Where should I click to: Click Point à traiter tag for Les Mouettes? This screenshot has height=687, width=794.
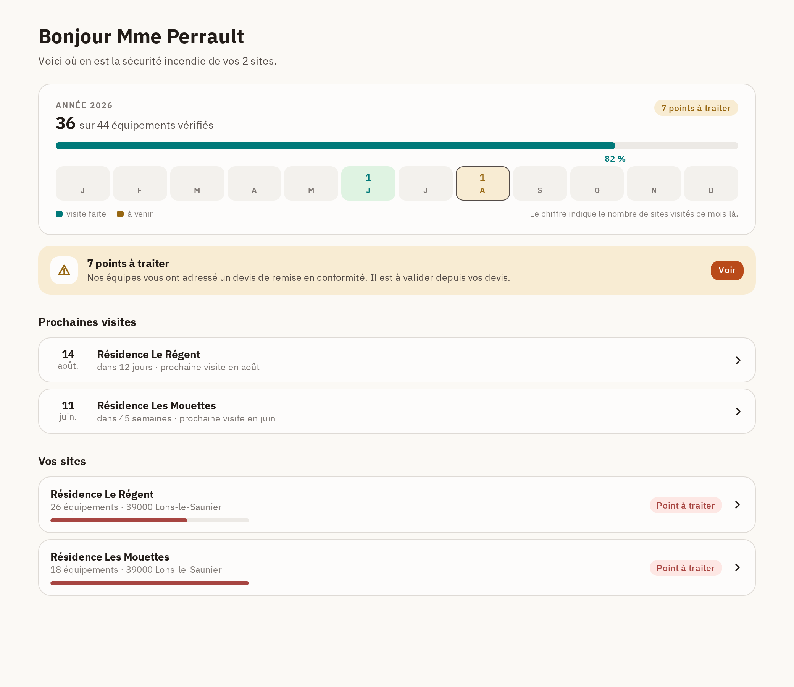click(686, 568)
